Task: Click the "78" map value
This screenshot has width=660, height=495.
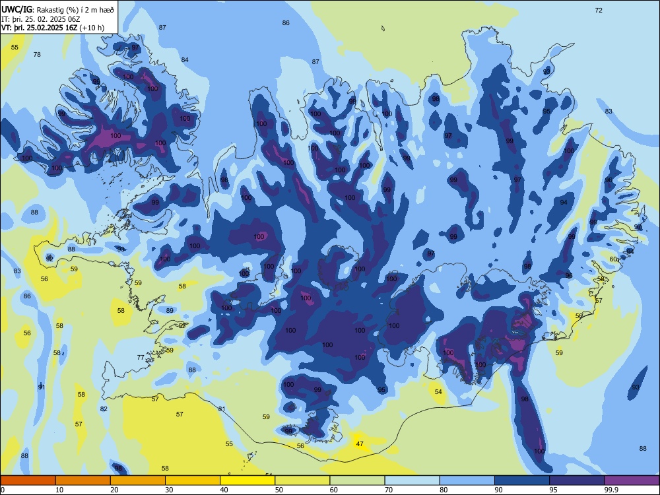Action: point(37,54)
